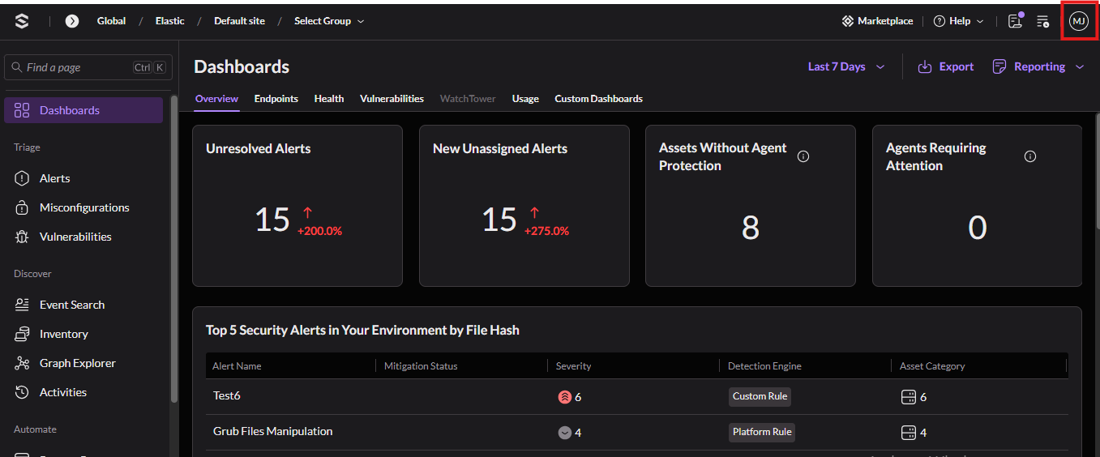Open the Last 7 Days time range dropdown

(845, 67)
